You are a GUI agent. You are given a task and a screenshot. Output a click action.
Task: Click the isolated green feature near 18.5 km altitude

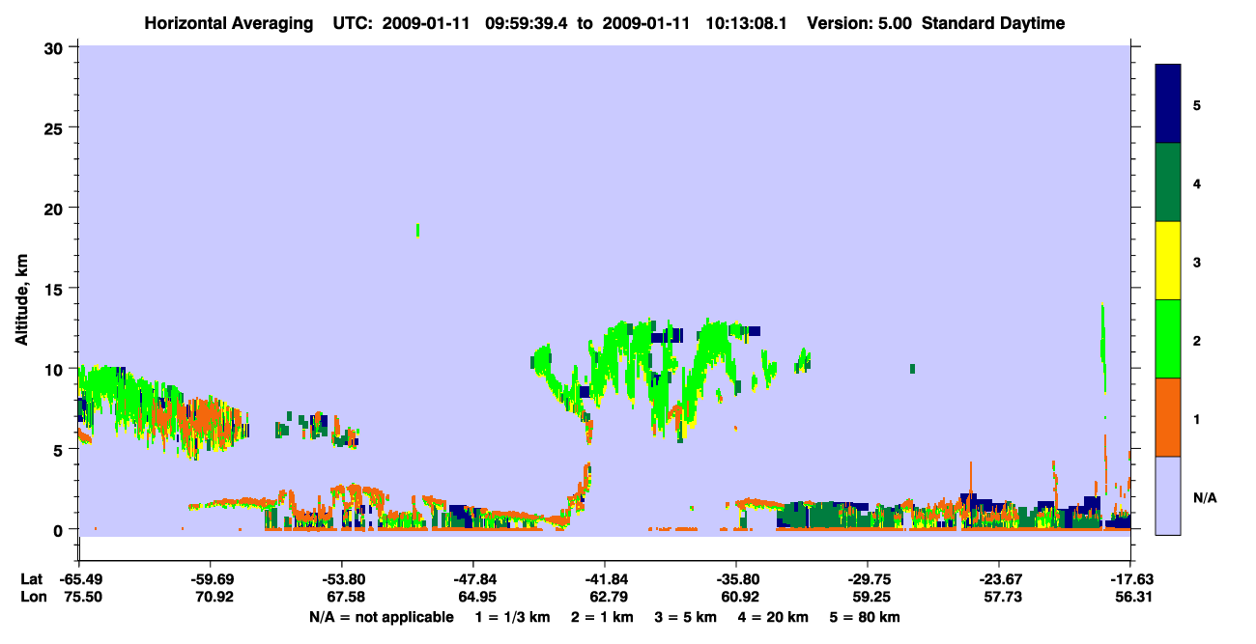click(x=417, y=230)
